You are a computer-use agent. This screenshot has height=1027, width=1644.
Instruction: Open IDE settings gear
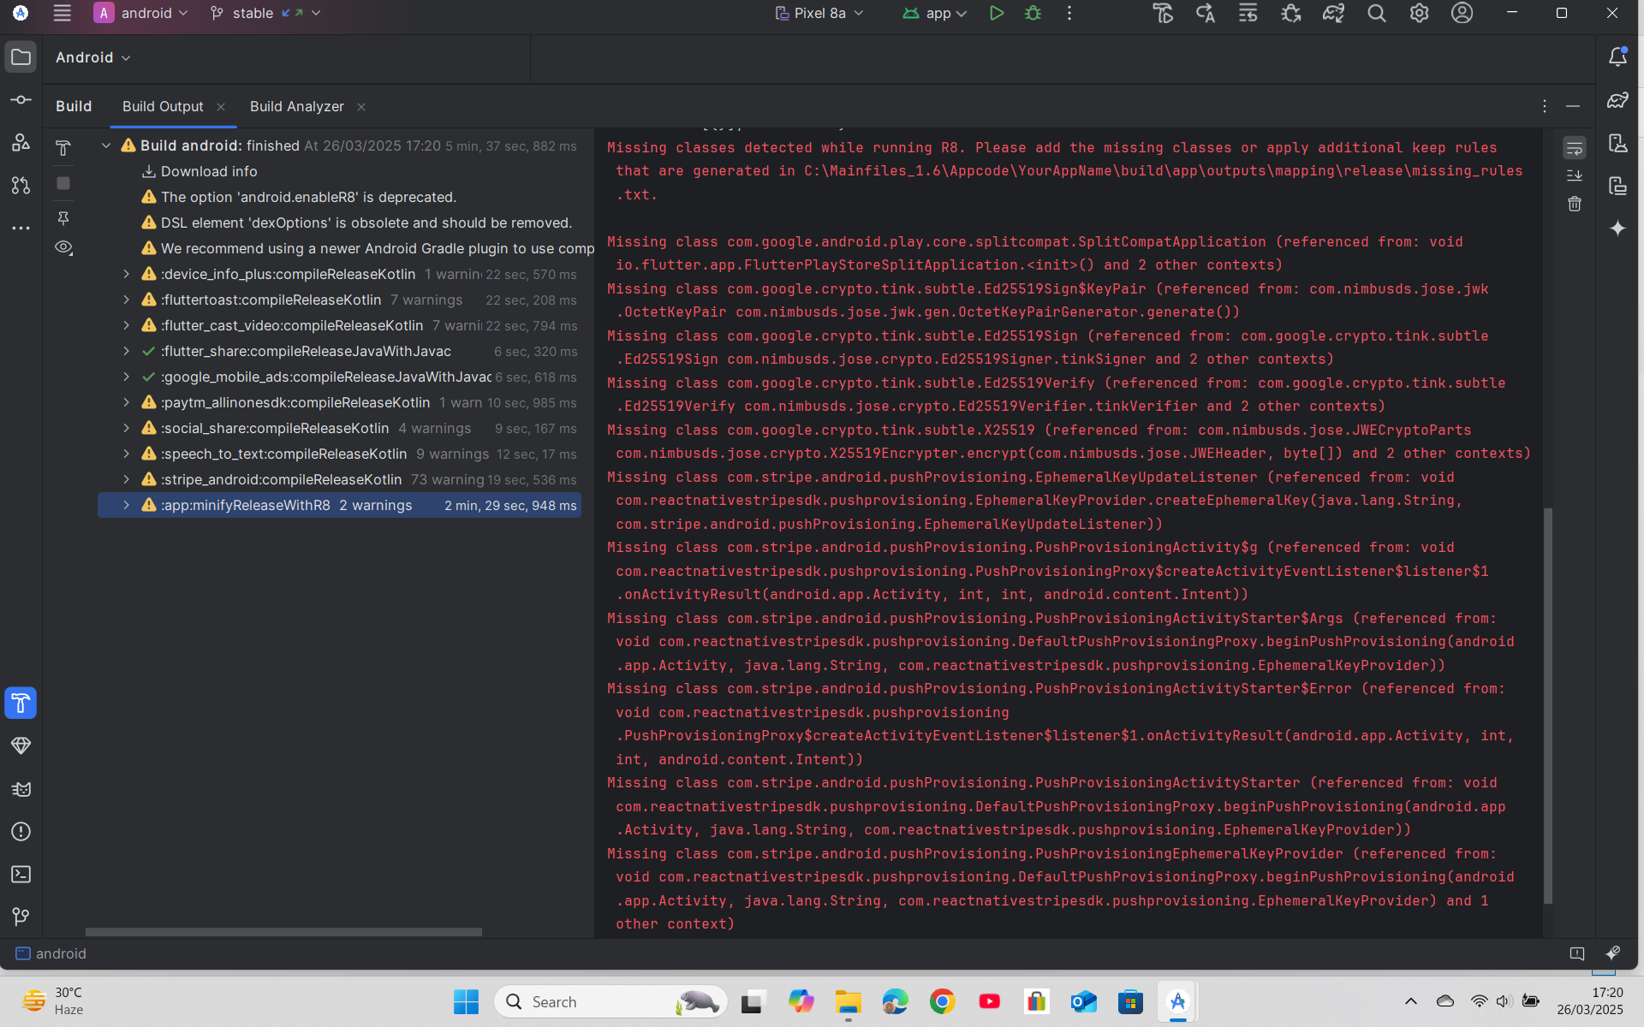(x=1419, y=13)
